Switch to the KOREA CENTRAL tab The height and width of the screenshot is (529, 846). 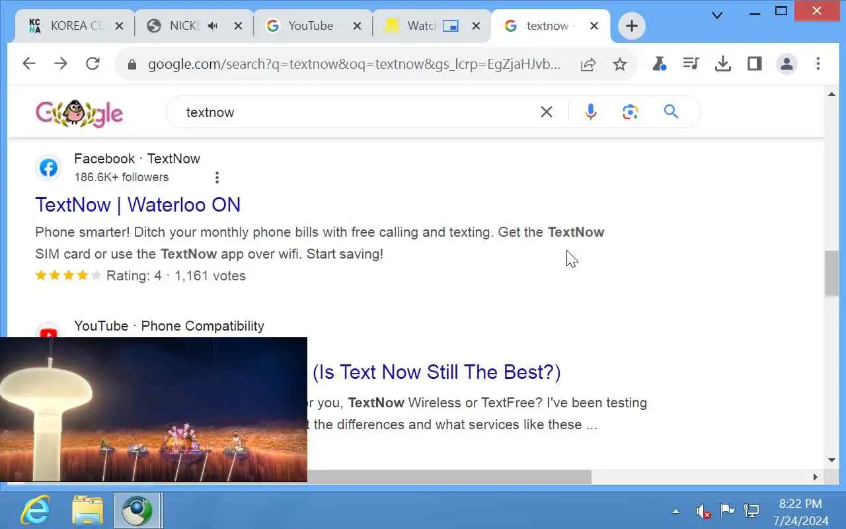(x=75, y=26)
